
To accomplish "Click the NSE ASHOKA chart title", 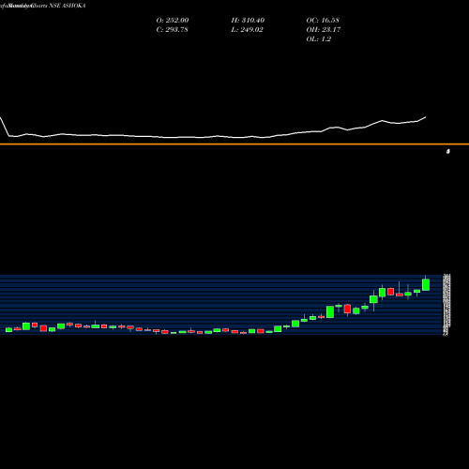I will 68,6.
